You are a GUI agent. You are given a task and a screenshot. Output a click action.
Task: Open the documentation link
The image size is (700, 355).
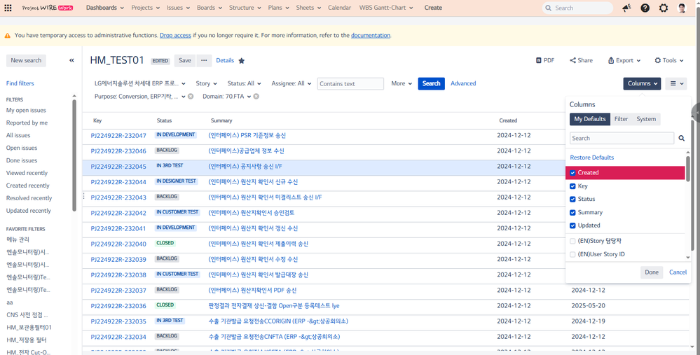click(371, 35)
